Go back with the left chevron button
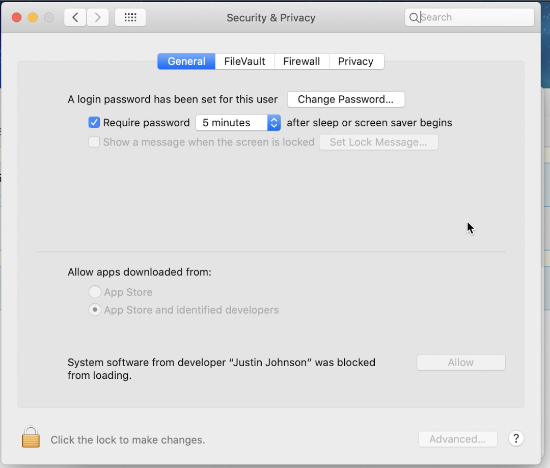Viewport: 550px width, 468px height. [x=75, y=17]
